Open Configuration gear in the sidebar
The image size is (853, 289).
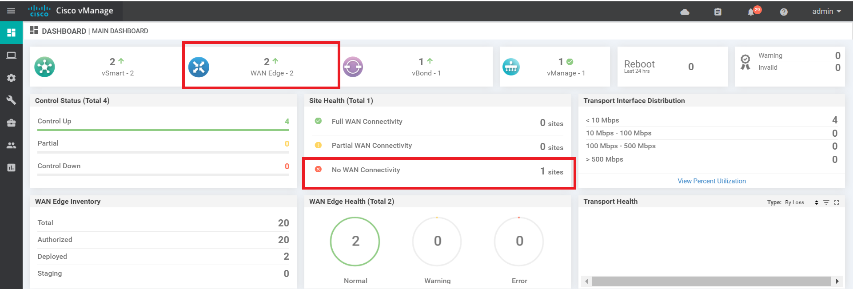pyautogui.click(x=11, y=78)
